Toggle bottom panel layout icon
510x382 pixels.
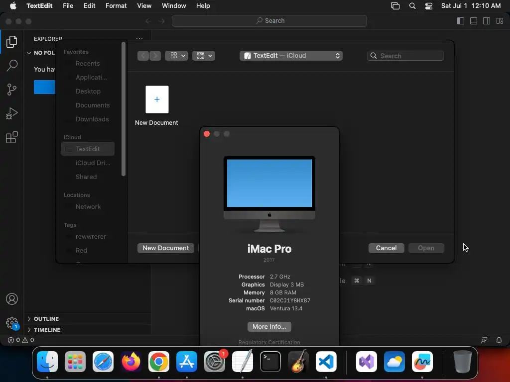474,21
